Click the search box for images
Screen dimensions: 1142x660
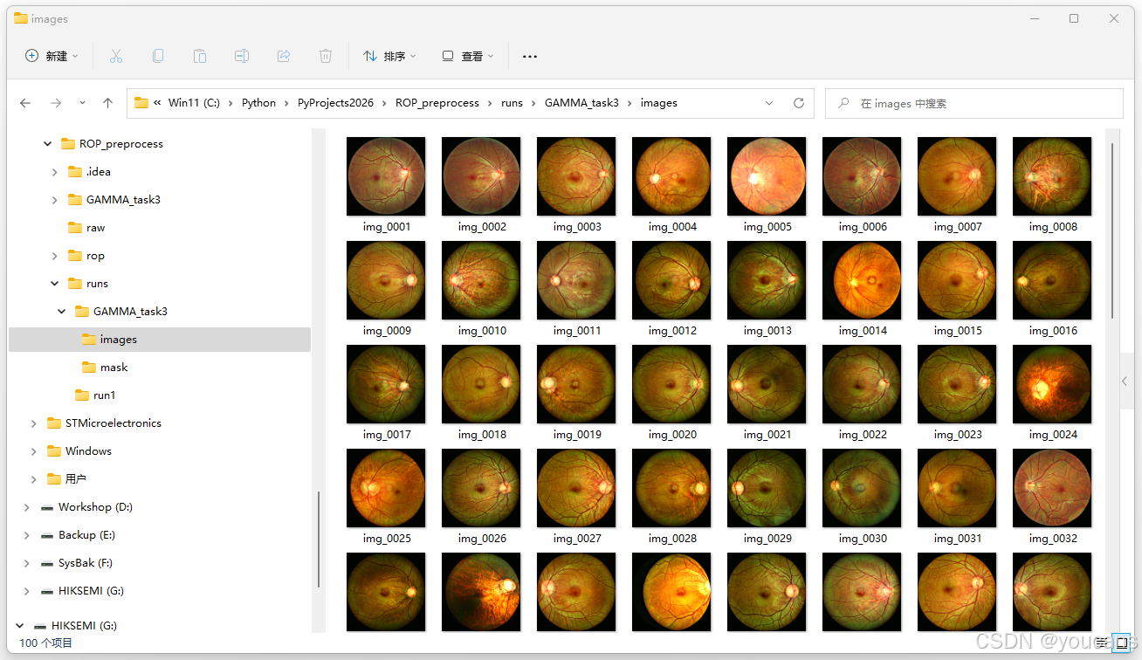coord(974,103)
